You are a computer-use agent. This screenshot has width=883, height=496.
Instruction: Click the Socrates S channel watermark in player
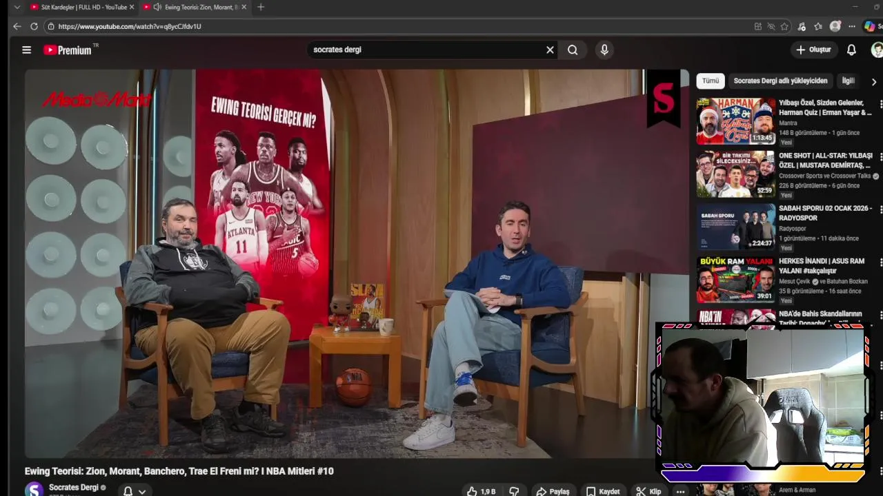[x=664, y=100]
